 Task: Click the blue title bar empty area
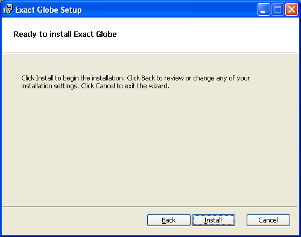169,9
